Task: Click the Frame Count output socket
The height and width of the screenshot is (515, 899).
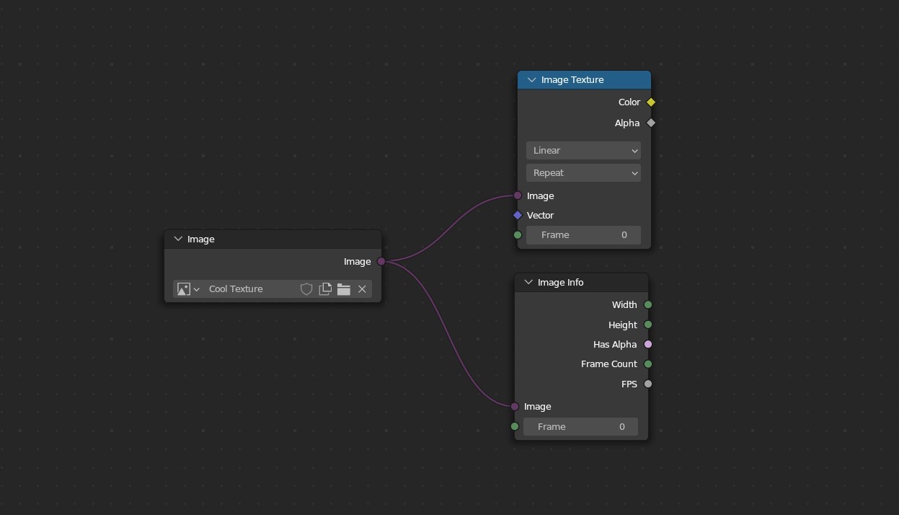Action: click(648, 364)
